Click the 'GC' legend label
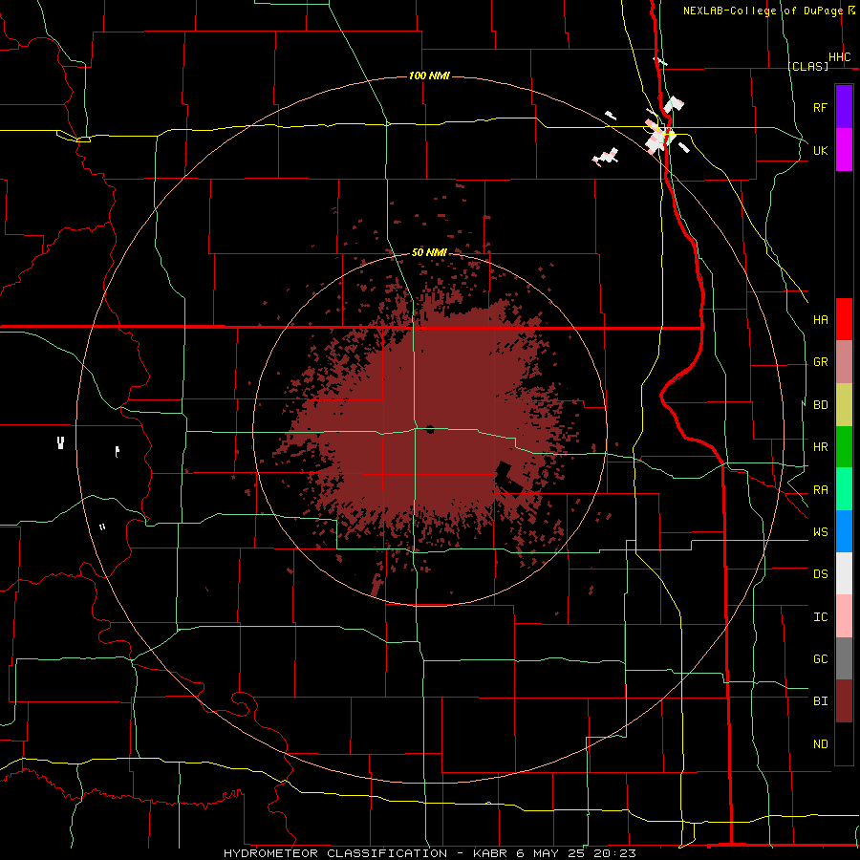This screenshot has width=860, height=860. tap(821, 658)
